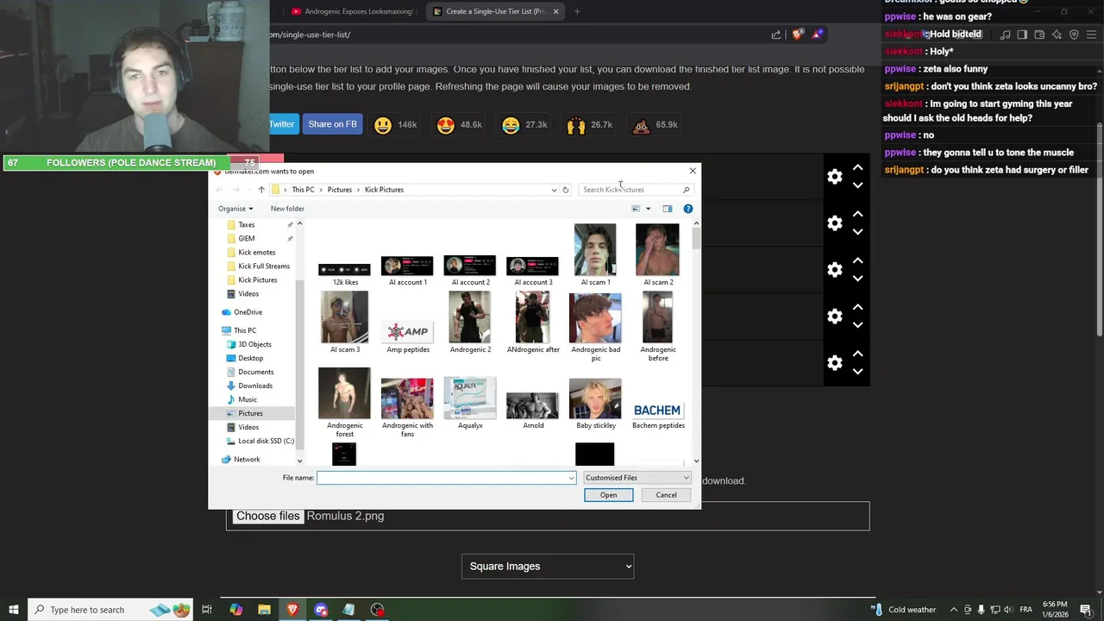Click the Choose files button

[268, 516]
